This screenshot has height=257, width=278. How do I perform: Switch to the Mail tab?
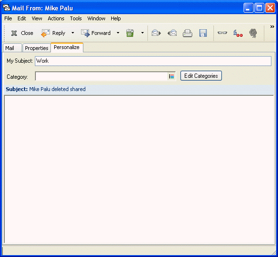12,48
